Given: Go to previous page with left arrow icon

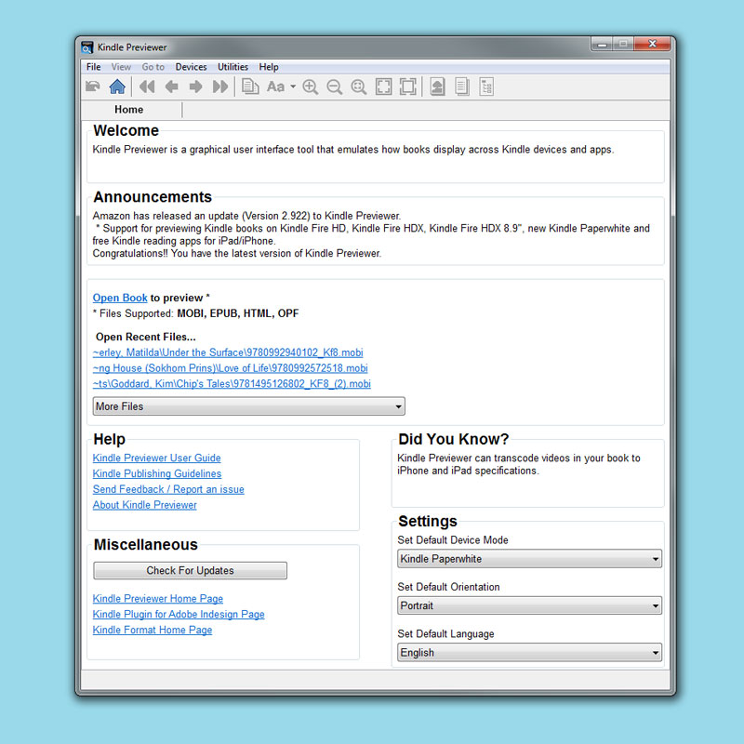Looking at the screenshot, I should pos(172,86).
